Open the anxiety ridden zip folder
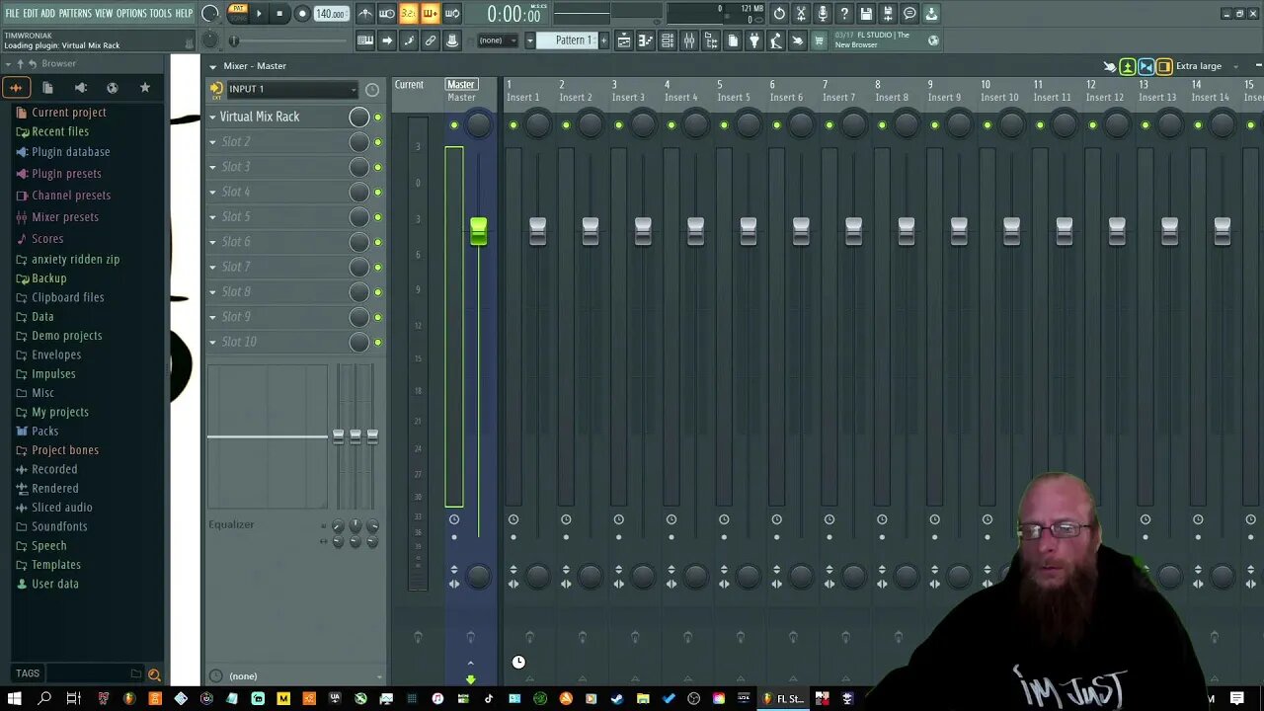Viewport: 1264px width, 711px height. pos(75,259)
